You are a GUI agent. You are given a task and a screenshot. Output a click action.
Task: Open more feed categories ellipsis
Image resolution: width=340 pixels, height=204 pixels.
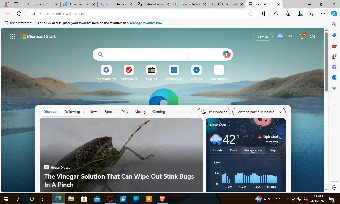(189, 112)
